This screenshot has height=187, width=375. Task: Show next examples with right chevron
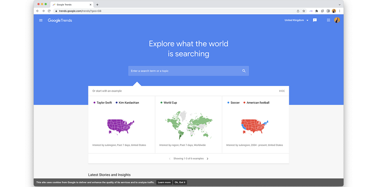coord(207,159)
